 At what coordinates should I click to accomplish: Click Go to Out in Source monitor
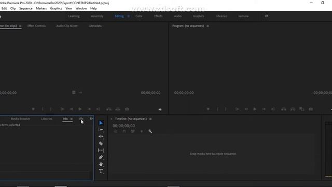98,109
